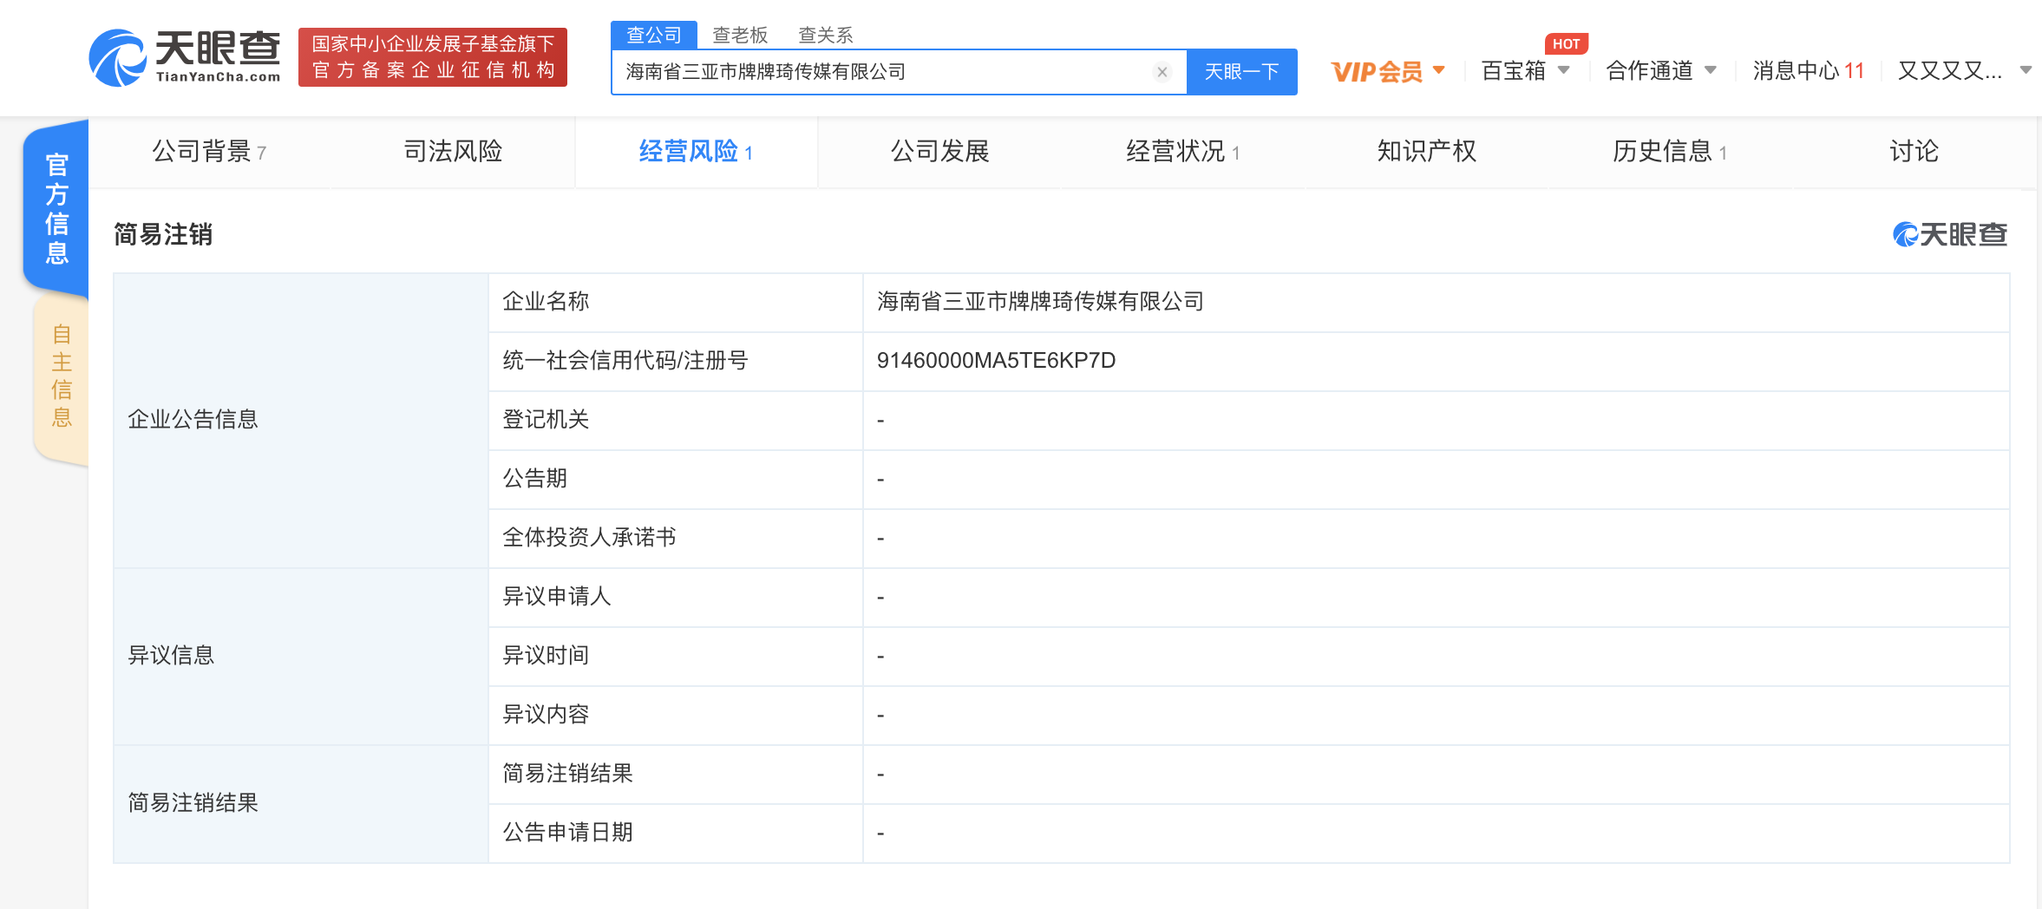2042x909 pixels.
Task: Clear the search box with the X icon
Action: coord(1162,72)
